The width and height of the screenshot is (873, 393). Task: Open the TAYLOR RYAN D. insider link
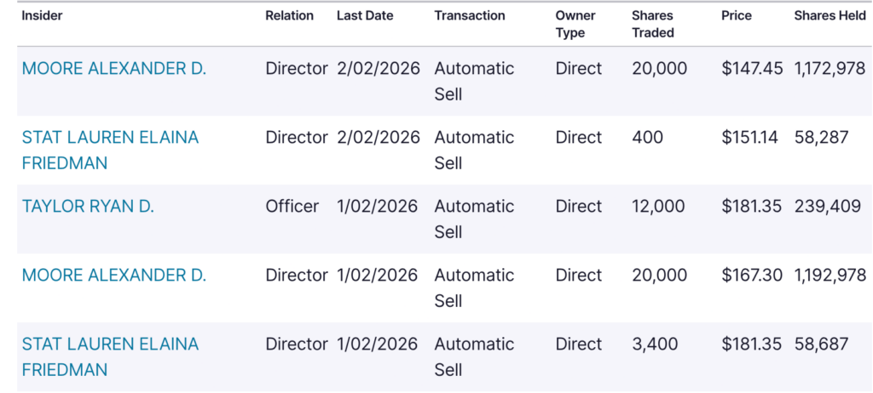click(x=88, y=207)
